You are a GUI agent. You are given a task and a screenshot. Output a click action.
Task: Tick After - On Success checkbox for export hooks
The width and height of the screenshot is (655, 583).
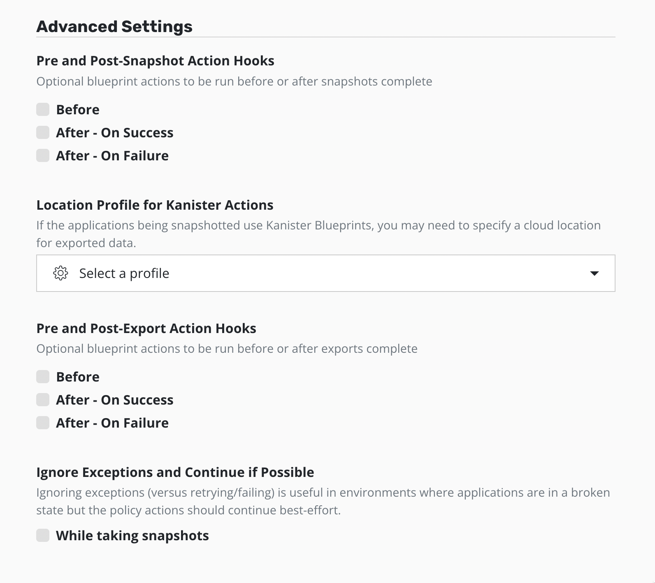click(x=43, y=400)
